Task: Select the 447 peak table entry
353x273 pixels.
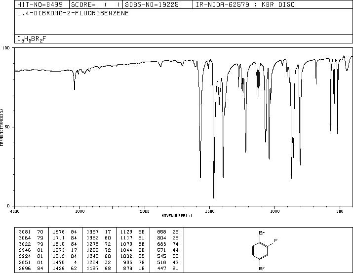Action: point(168,269)
